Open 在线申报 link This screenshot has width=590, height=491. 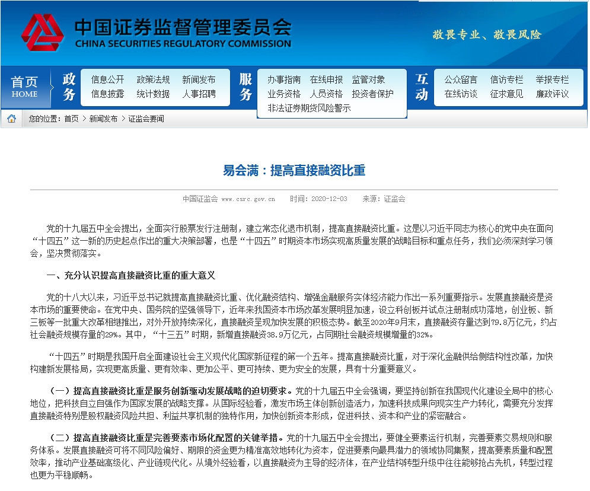pos(326,80)
